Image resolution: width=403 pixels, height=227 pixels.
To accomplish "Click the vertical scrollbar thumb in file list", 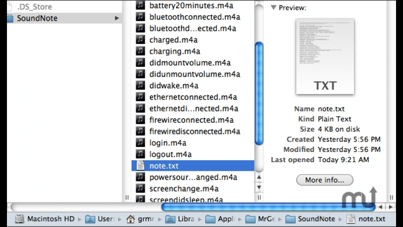I will (259, 94).
